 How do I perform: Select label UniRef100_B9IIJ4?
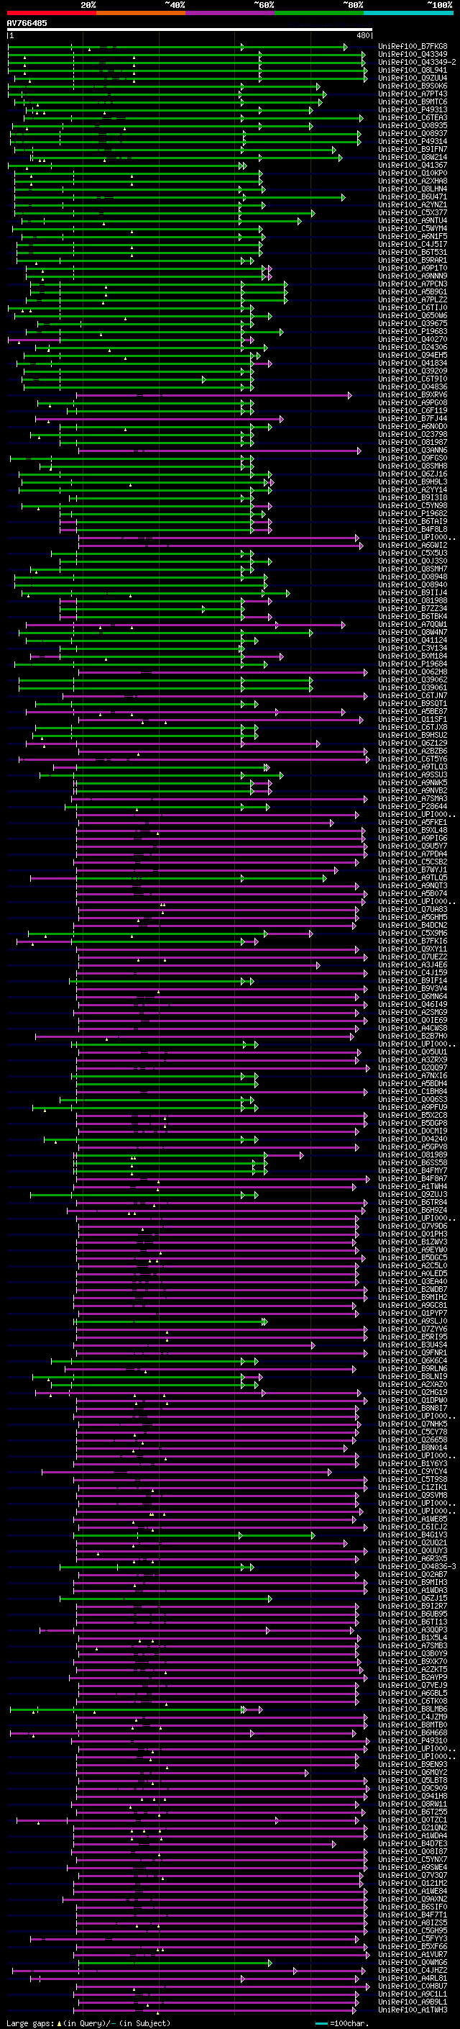[x=413, y=592]
